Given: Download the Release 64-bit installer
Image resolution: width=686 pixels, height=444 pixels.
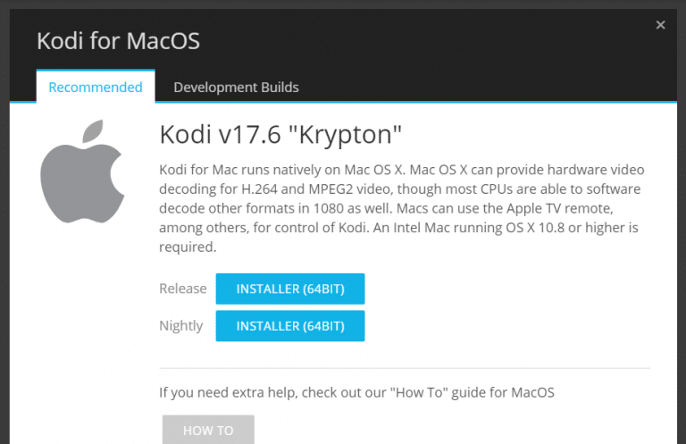Looking at the screenshot, I should pos(290,289).
